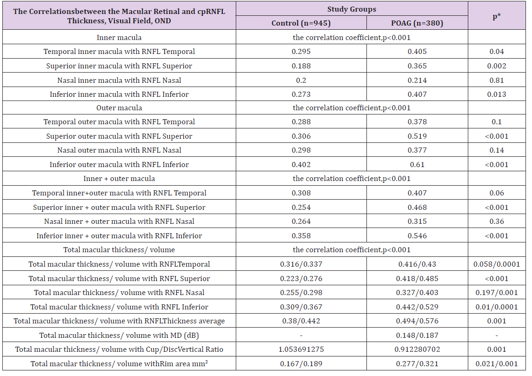This screenshot has width=532, height=376.
Task: Click the p* column header
Action: click(496, 16)
